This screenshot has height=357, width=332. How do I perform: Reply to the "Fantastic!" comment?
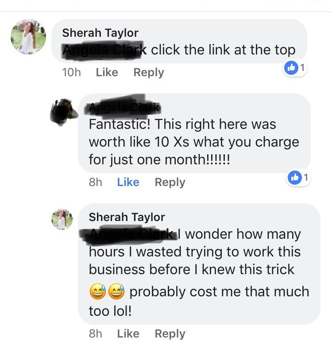click(170, 182)
